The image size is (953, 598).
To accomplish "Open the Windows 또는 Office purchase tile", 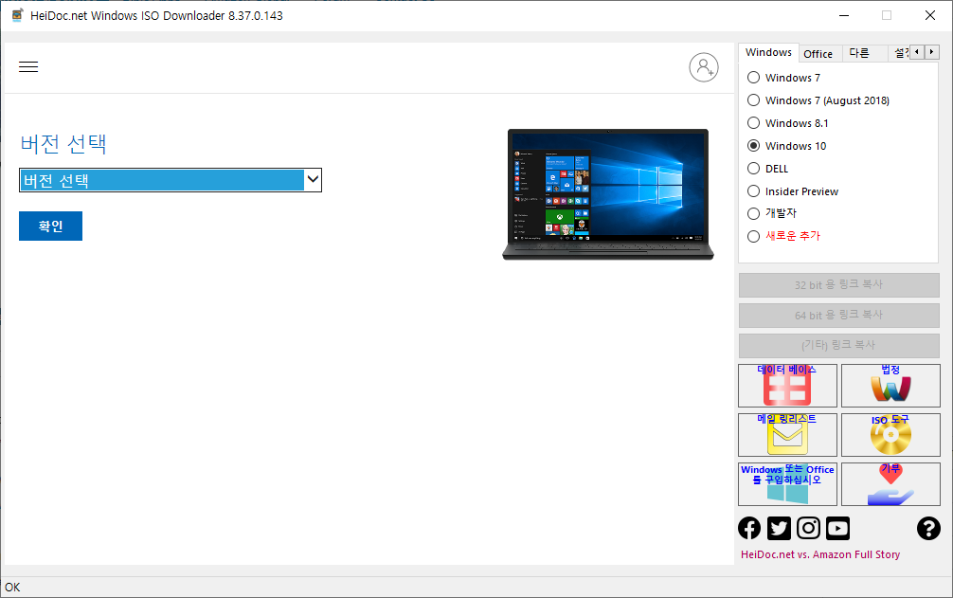I will coord(787,483).
